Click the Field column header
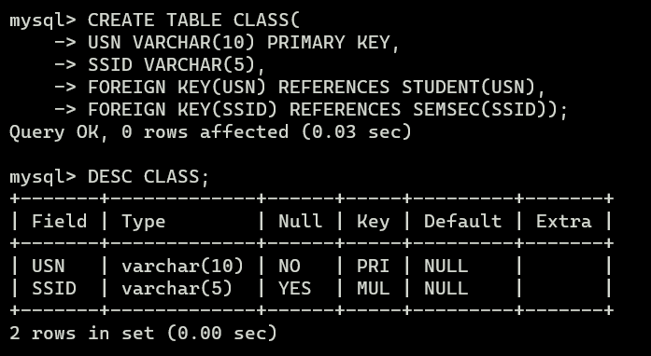Image resolution: width=651 pixels, height=356 pixels. pos(60,221)
